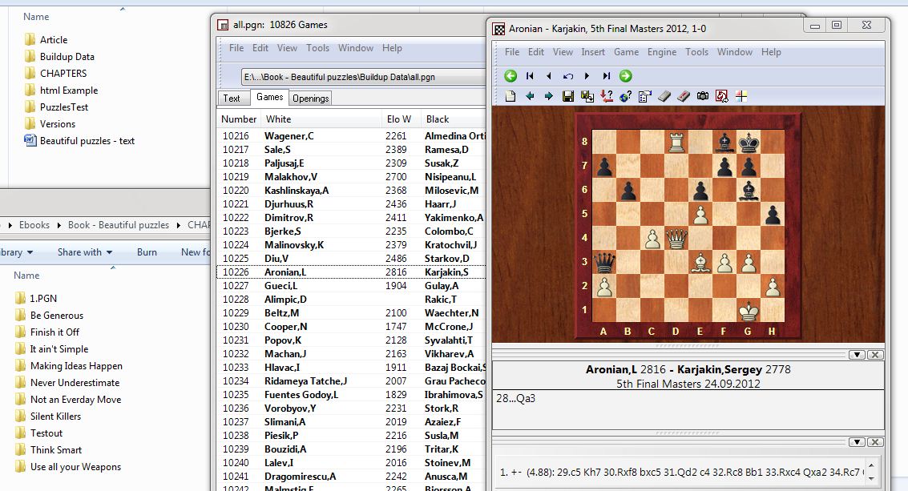Click the new game blank page icon
Screen dimensions: 908x491
click(510, 96)
